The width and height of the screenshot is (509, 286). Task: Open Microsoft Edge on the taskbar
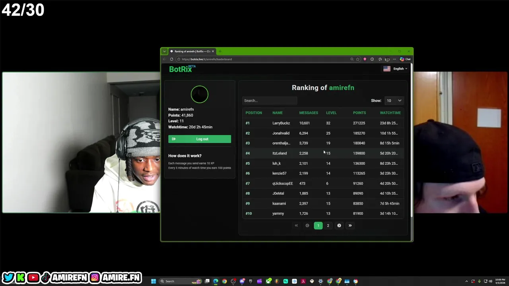tap(216, 281)
